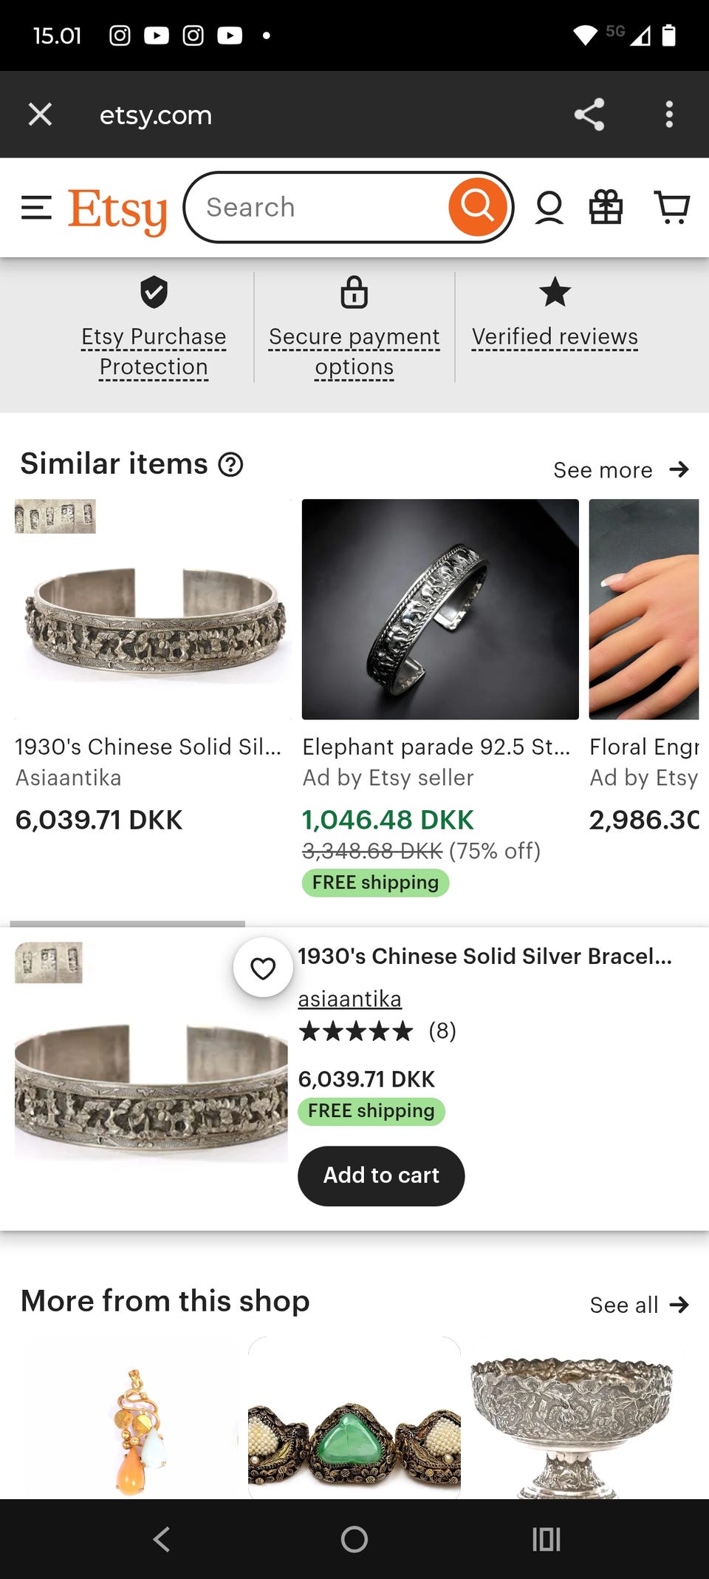Close the browser tab with X
Viewport: 709px width, 1579px height.
[40, 115]
